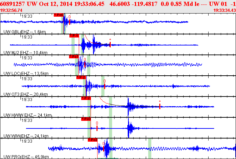Click the coordinates '46.6003 -119.4817' in the header
Viewport: 236px width, 159px height.
pyautogui.click(x=134, y=4)
